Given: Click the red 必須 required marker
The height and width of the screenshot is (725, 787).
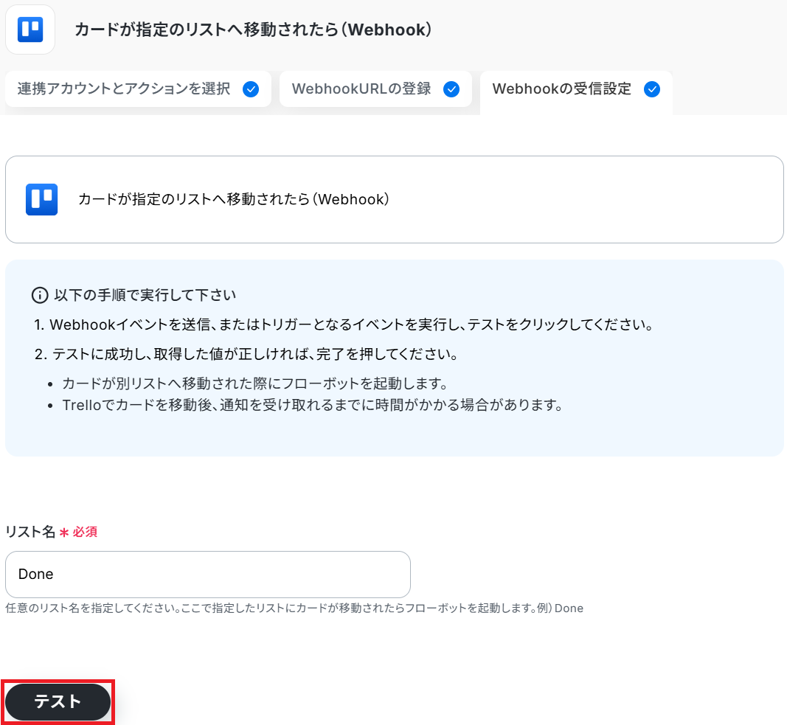Looking at the screenshot, I should (78, 532).
